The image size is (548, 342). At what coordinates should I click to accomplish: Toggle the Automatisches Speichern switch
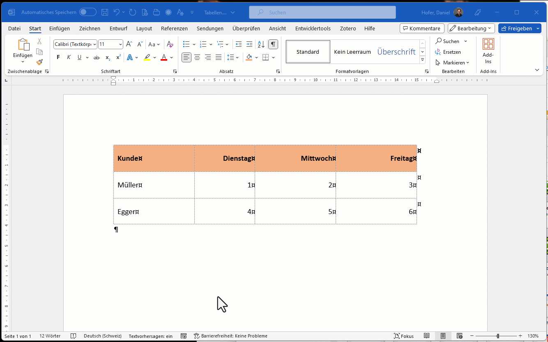(x=88, y=12)
